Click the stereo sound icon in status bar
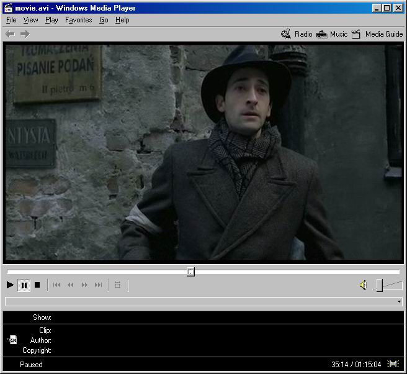This screenshot has height=374, width=407. (393, 364)
